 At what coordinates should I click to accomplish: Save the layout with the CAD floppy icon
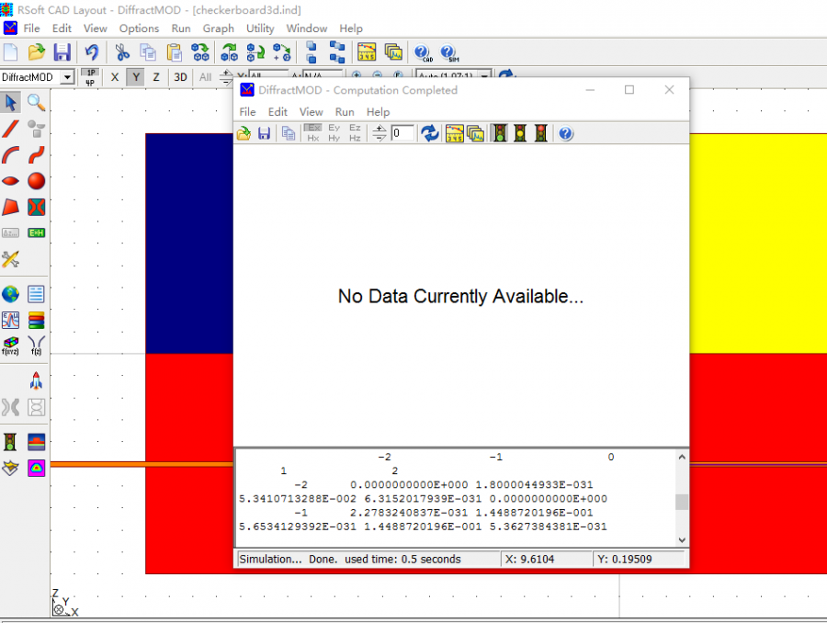(x=62, y=52)
